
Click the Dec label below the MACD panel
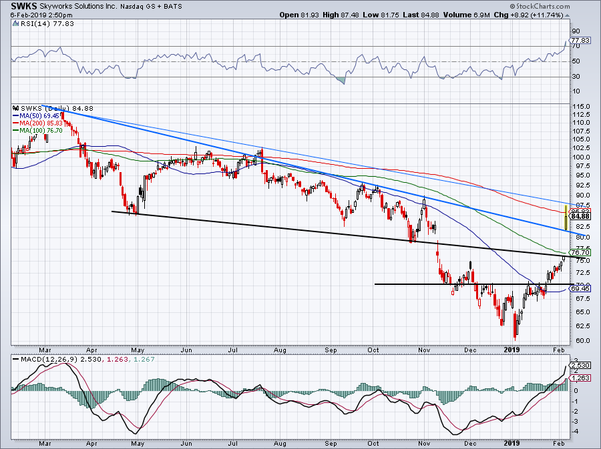pos(470,443)
